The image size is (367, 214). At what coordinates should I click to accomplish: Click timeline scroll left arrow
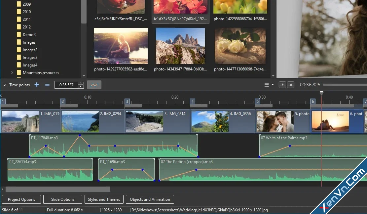(3, 189)
